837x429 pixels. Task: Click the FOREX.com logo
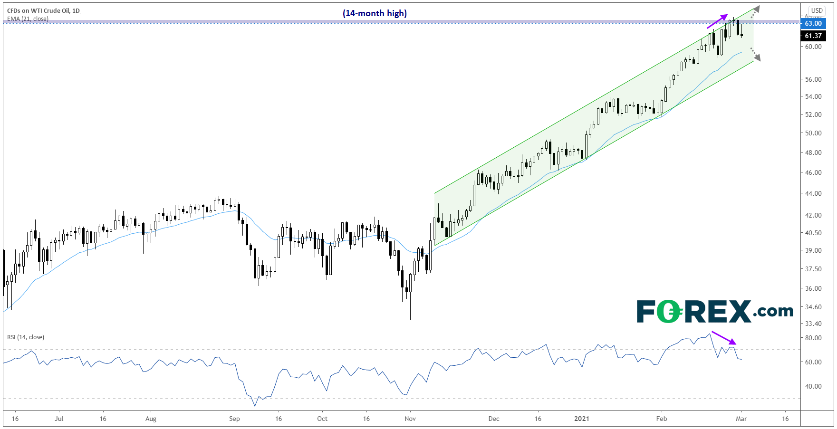(715, 312)
